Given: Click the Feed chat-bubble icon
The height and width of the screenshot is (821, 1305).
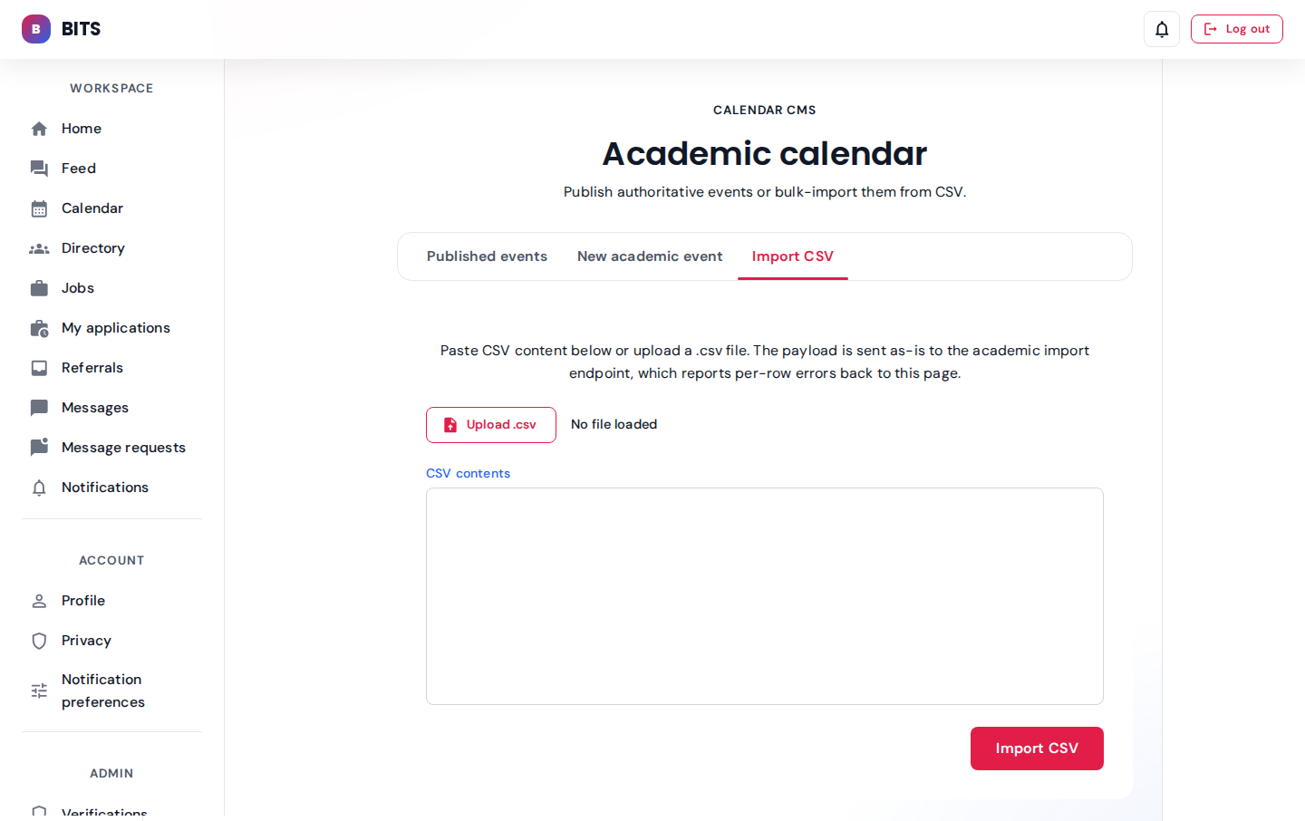Looking at the screenshot, I should [39, 169].
